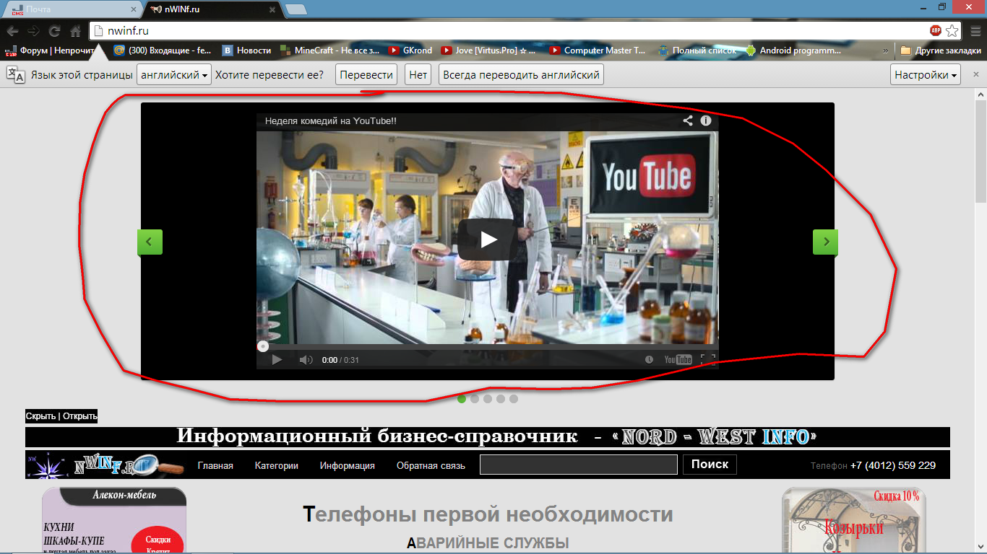Click the Открыть link
The width and height of the screenshot is (987, 554).
[79, 416]
